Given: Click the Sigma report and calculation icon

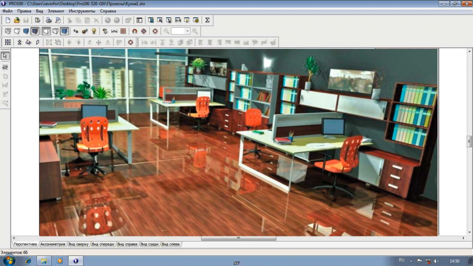Looking at the screenshot, I should pos(207,20).
